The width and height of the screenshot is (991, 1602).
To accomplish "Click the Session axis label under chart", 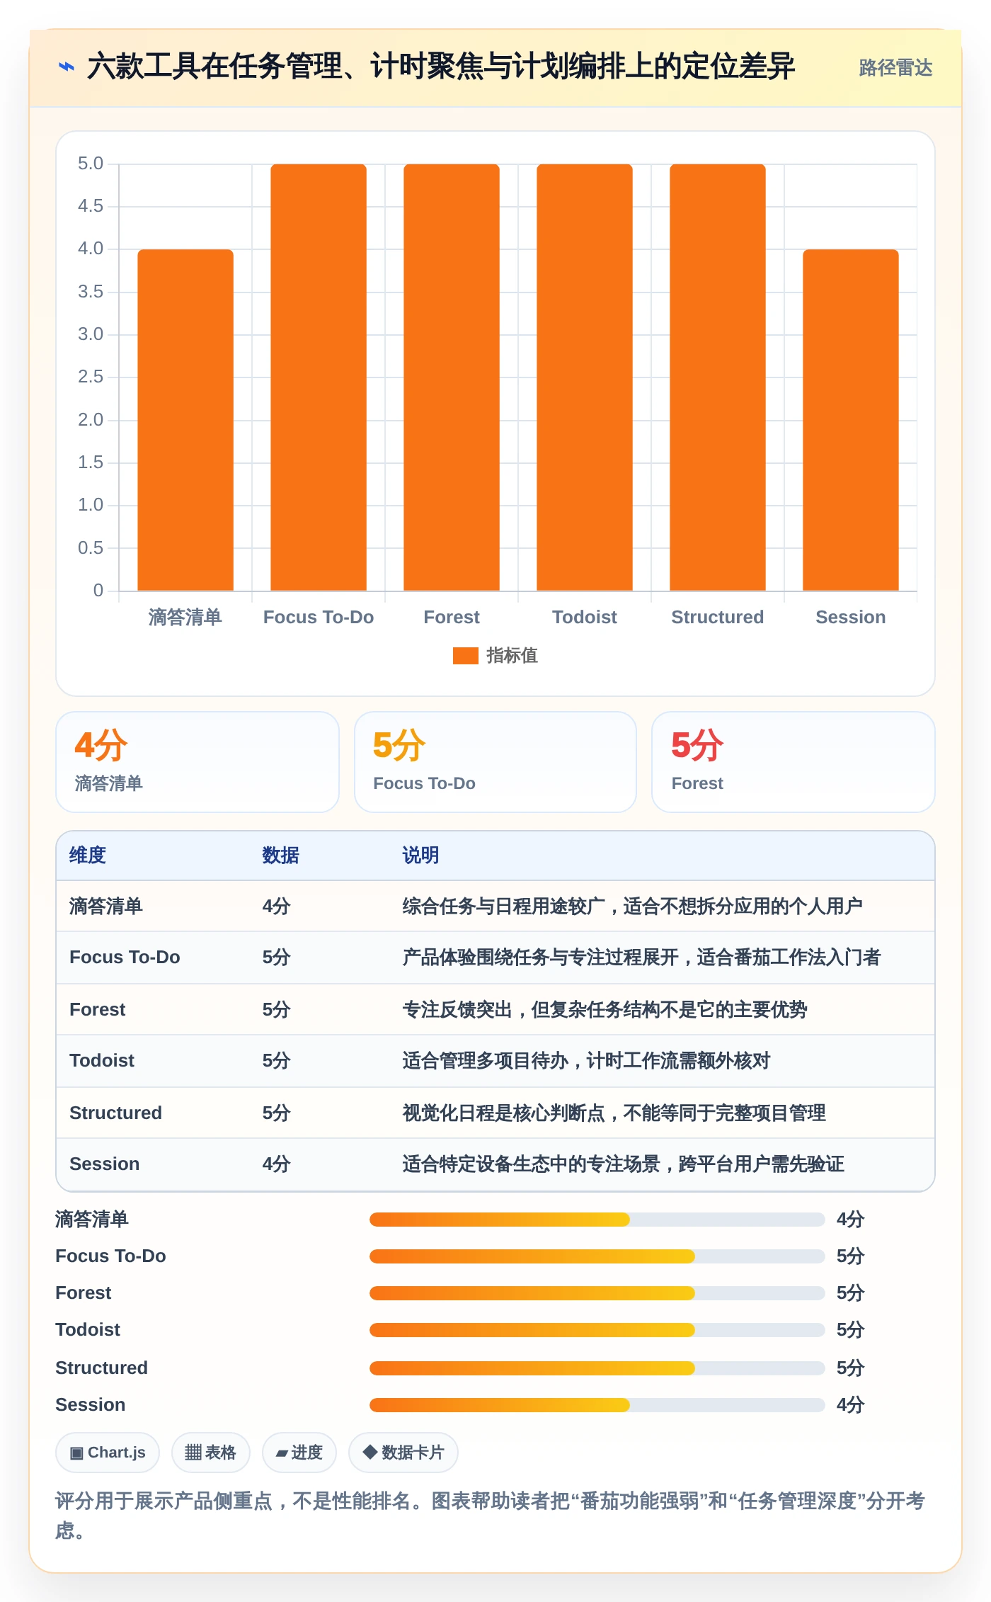I will click(x=851, y=617).
